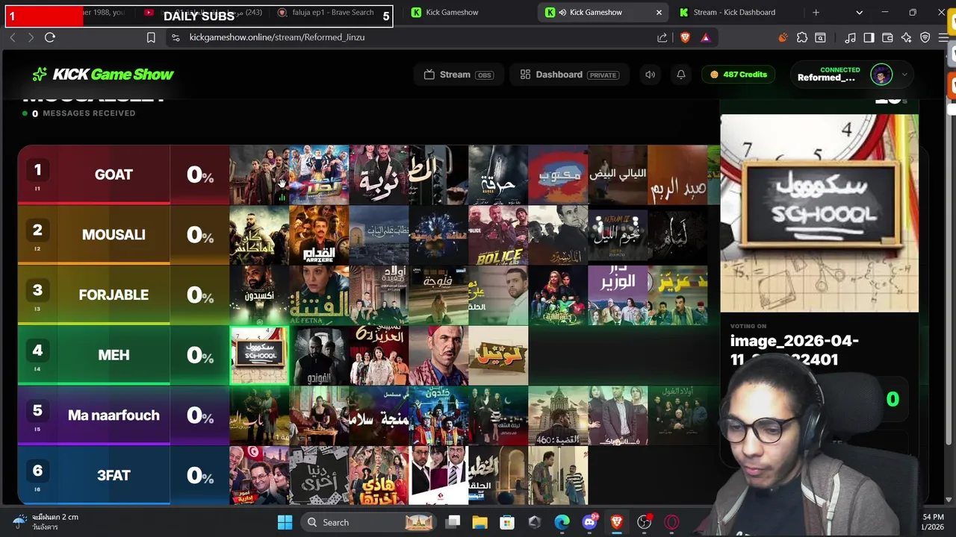
Task: Click the speaker volume icon in header
Action: pos(650,75)
